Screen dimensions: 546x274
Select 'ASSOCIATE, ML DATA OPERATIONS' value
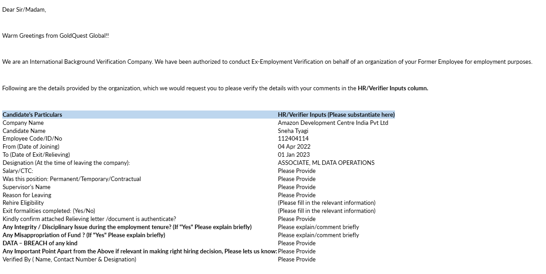click(x=326, y=163)
